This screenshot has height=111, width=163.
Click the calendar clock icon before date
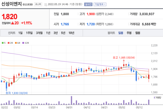click(46, 5)
